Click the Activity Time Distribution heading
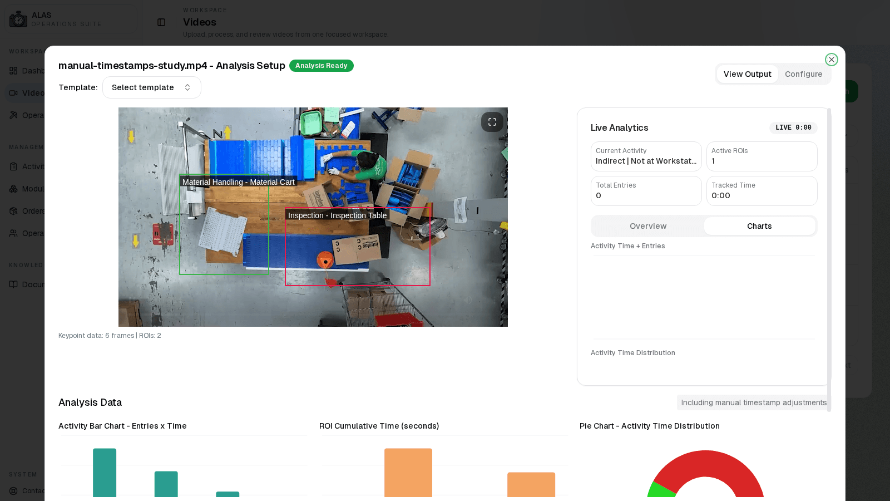 [x=632, y=353]
